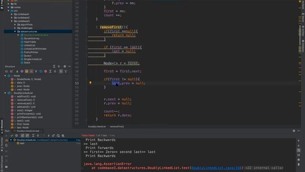
Task: Click removeFirst() in editor breadcrumb
Action: [117, 127]
